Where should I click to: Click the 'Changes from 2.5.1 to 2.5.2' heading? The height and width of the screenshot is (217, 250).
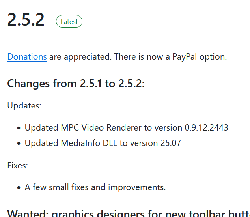pos(76,84)
